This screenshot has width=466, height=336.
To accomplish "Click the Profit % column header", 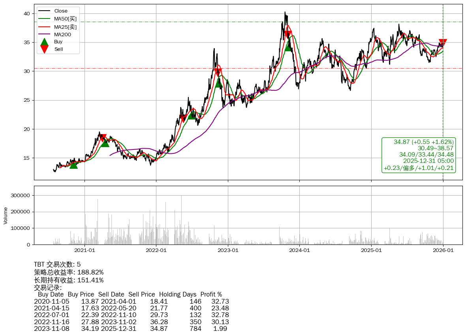I will pos(211,295).
